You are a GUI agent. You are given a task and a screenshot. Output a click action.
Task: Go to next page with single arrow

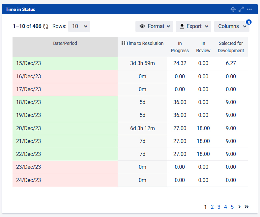pos(240,207)
